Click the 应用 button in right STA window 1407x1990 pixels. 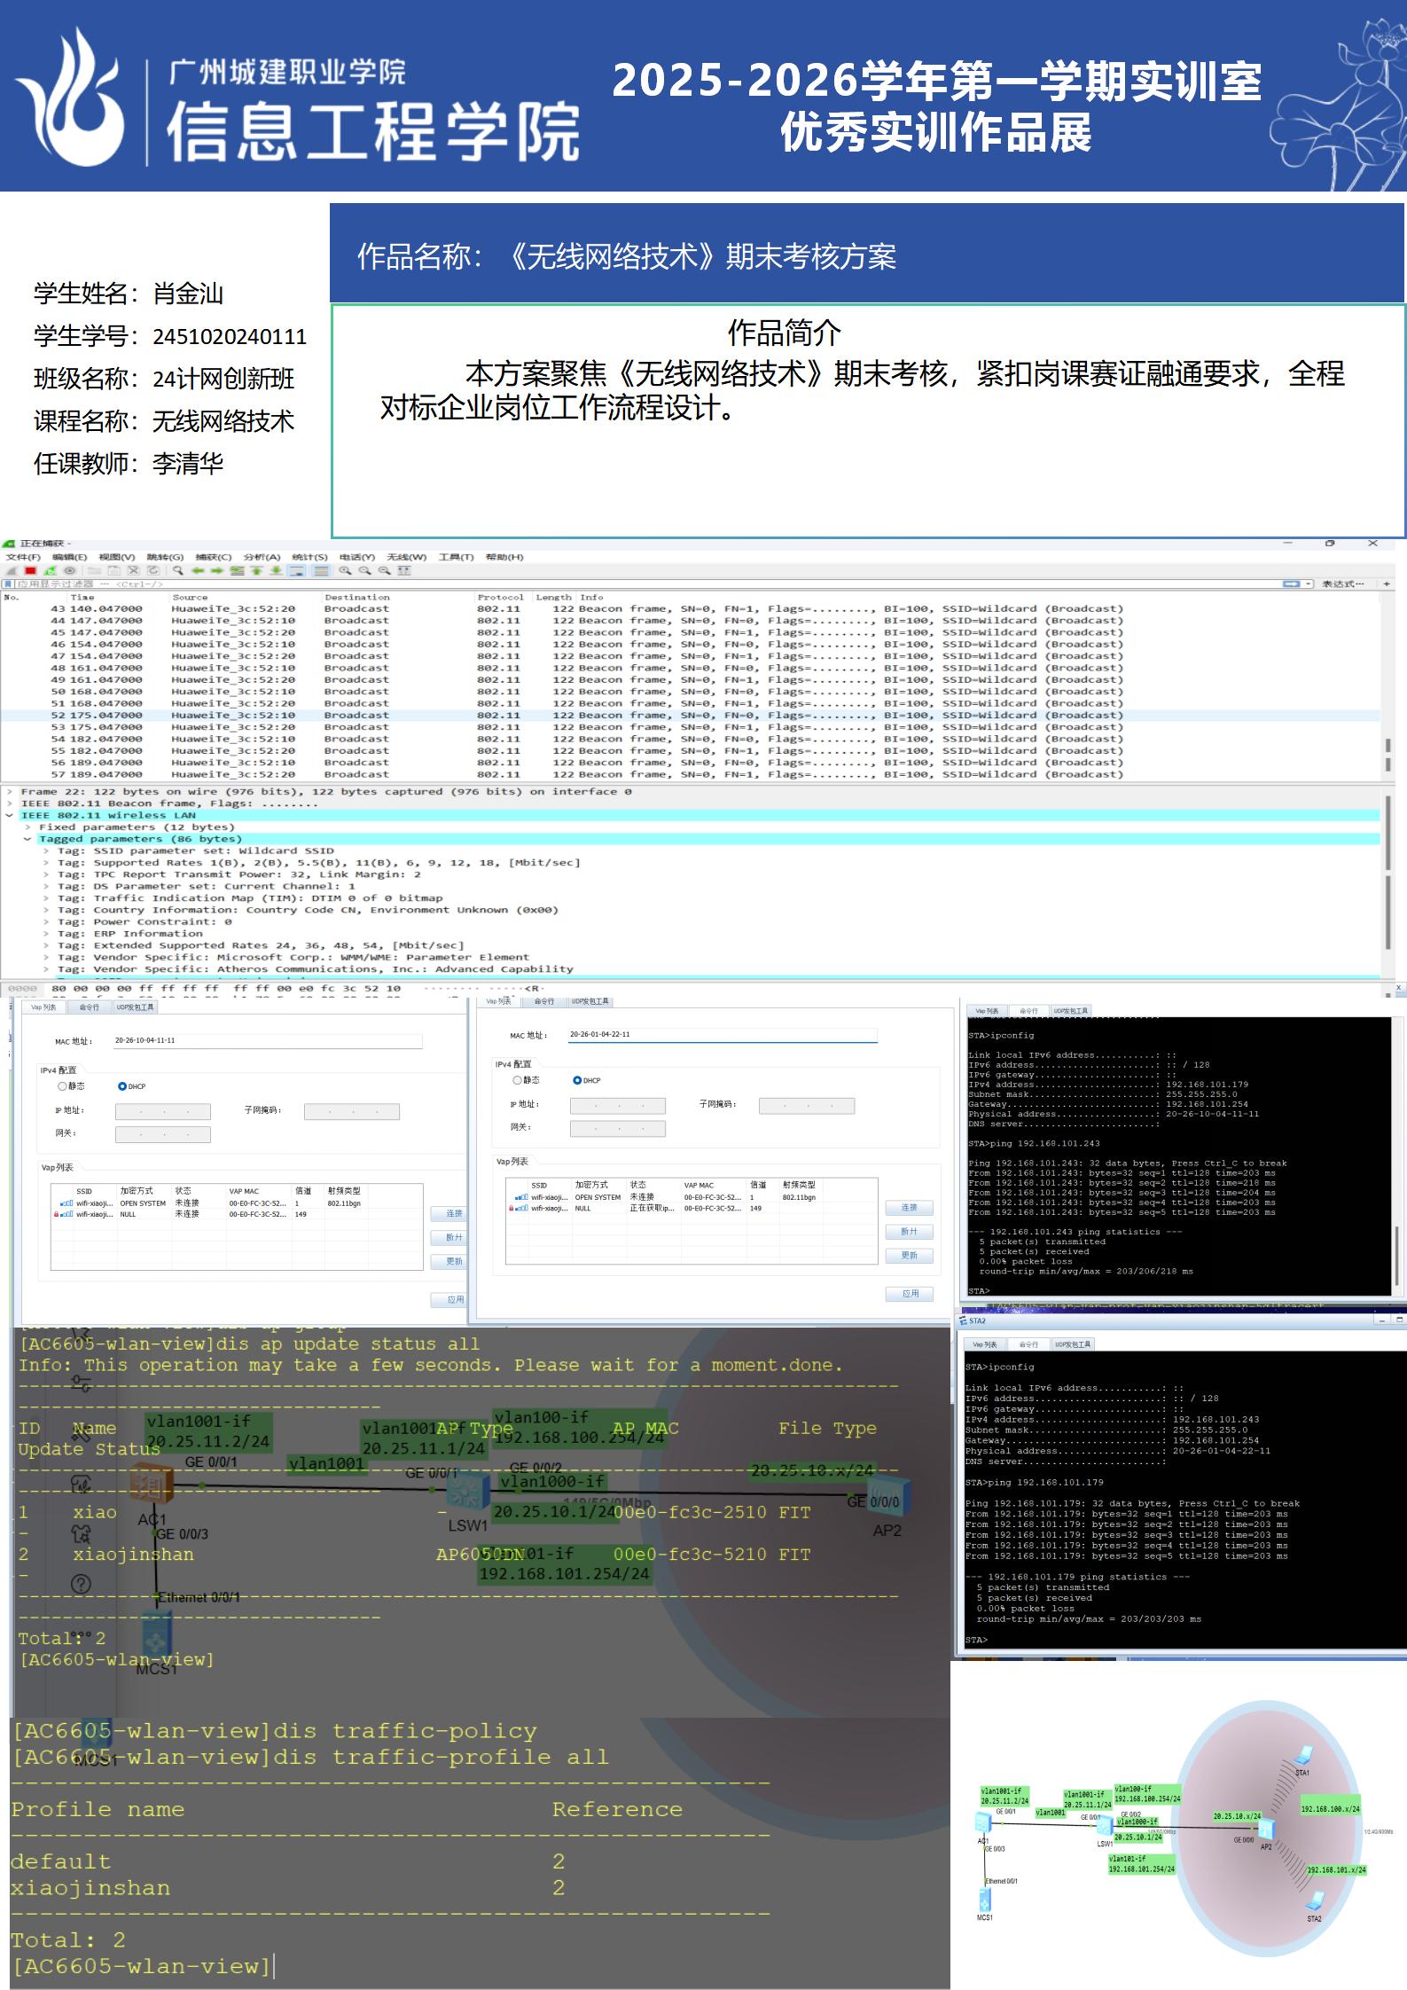click(x=909, y=1294)
